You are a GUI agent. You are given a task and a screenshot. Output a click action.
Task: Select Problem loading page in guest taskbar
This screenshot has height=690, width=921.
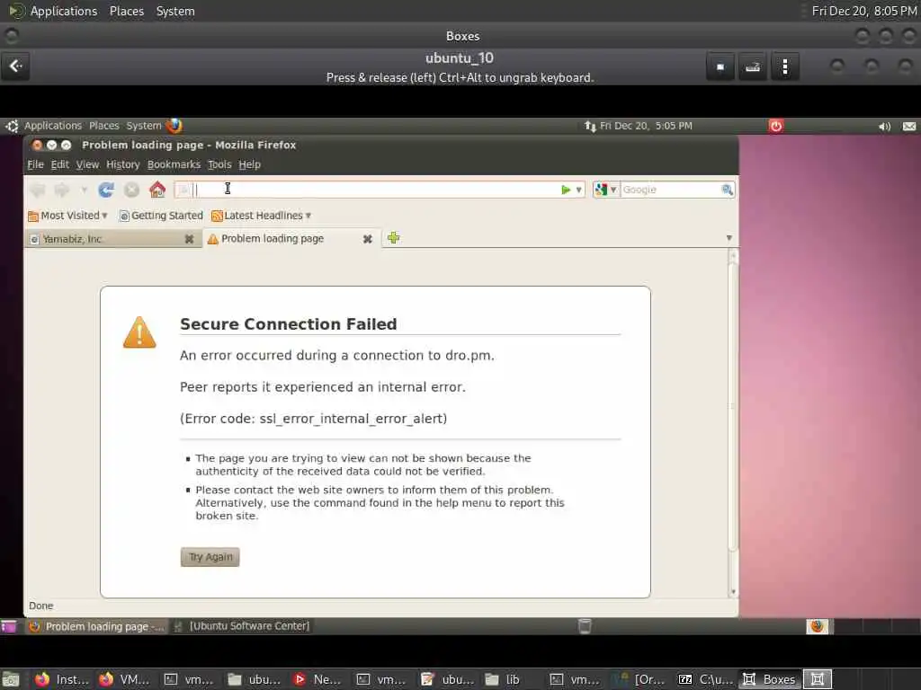point(97,626)
